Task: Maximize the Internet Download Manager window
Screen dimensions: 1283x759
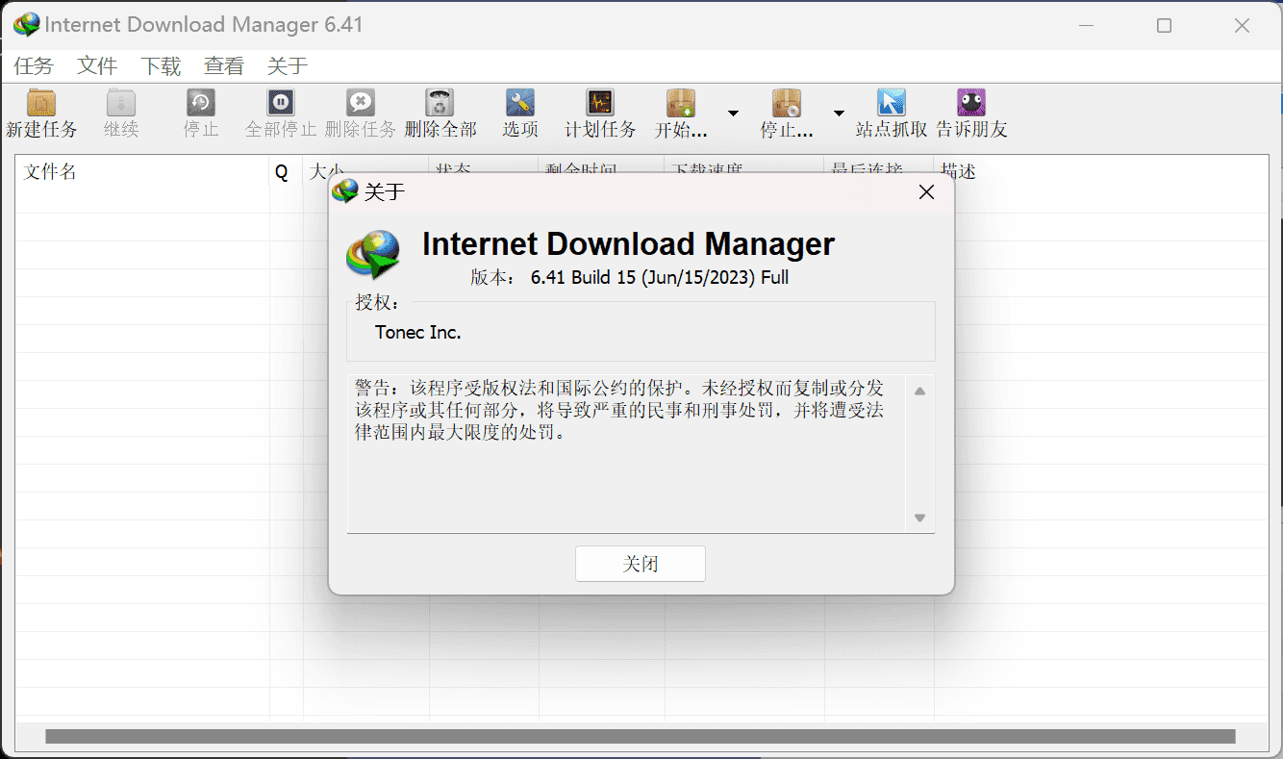Action: (x=1164, y=25)
